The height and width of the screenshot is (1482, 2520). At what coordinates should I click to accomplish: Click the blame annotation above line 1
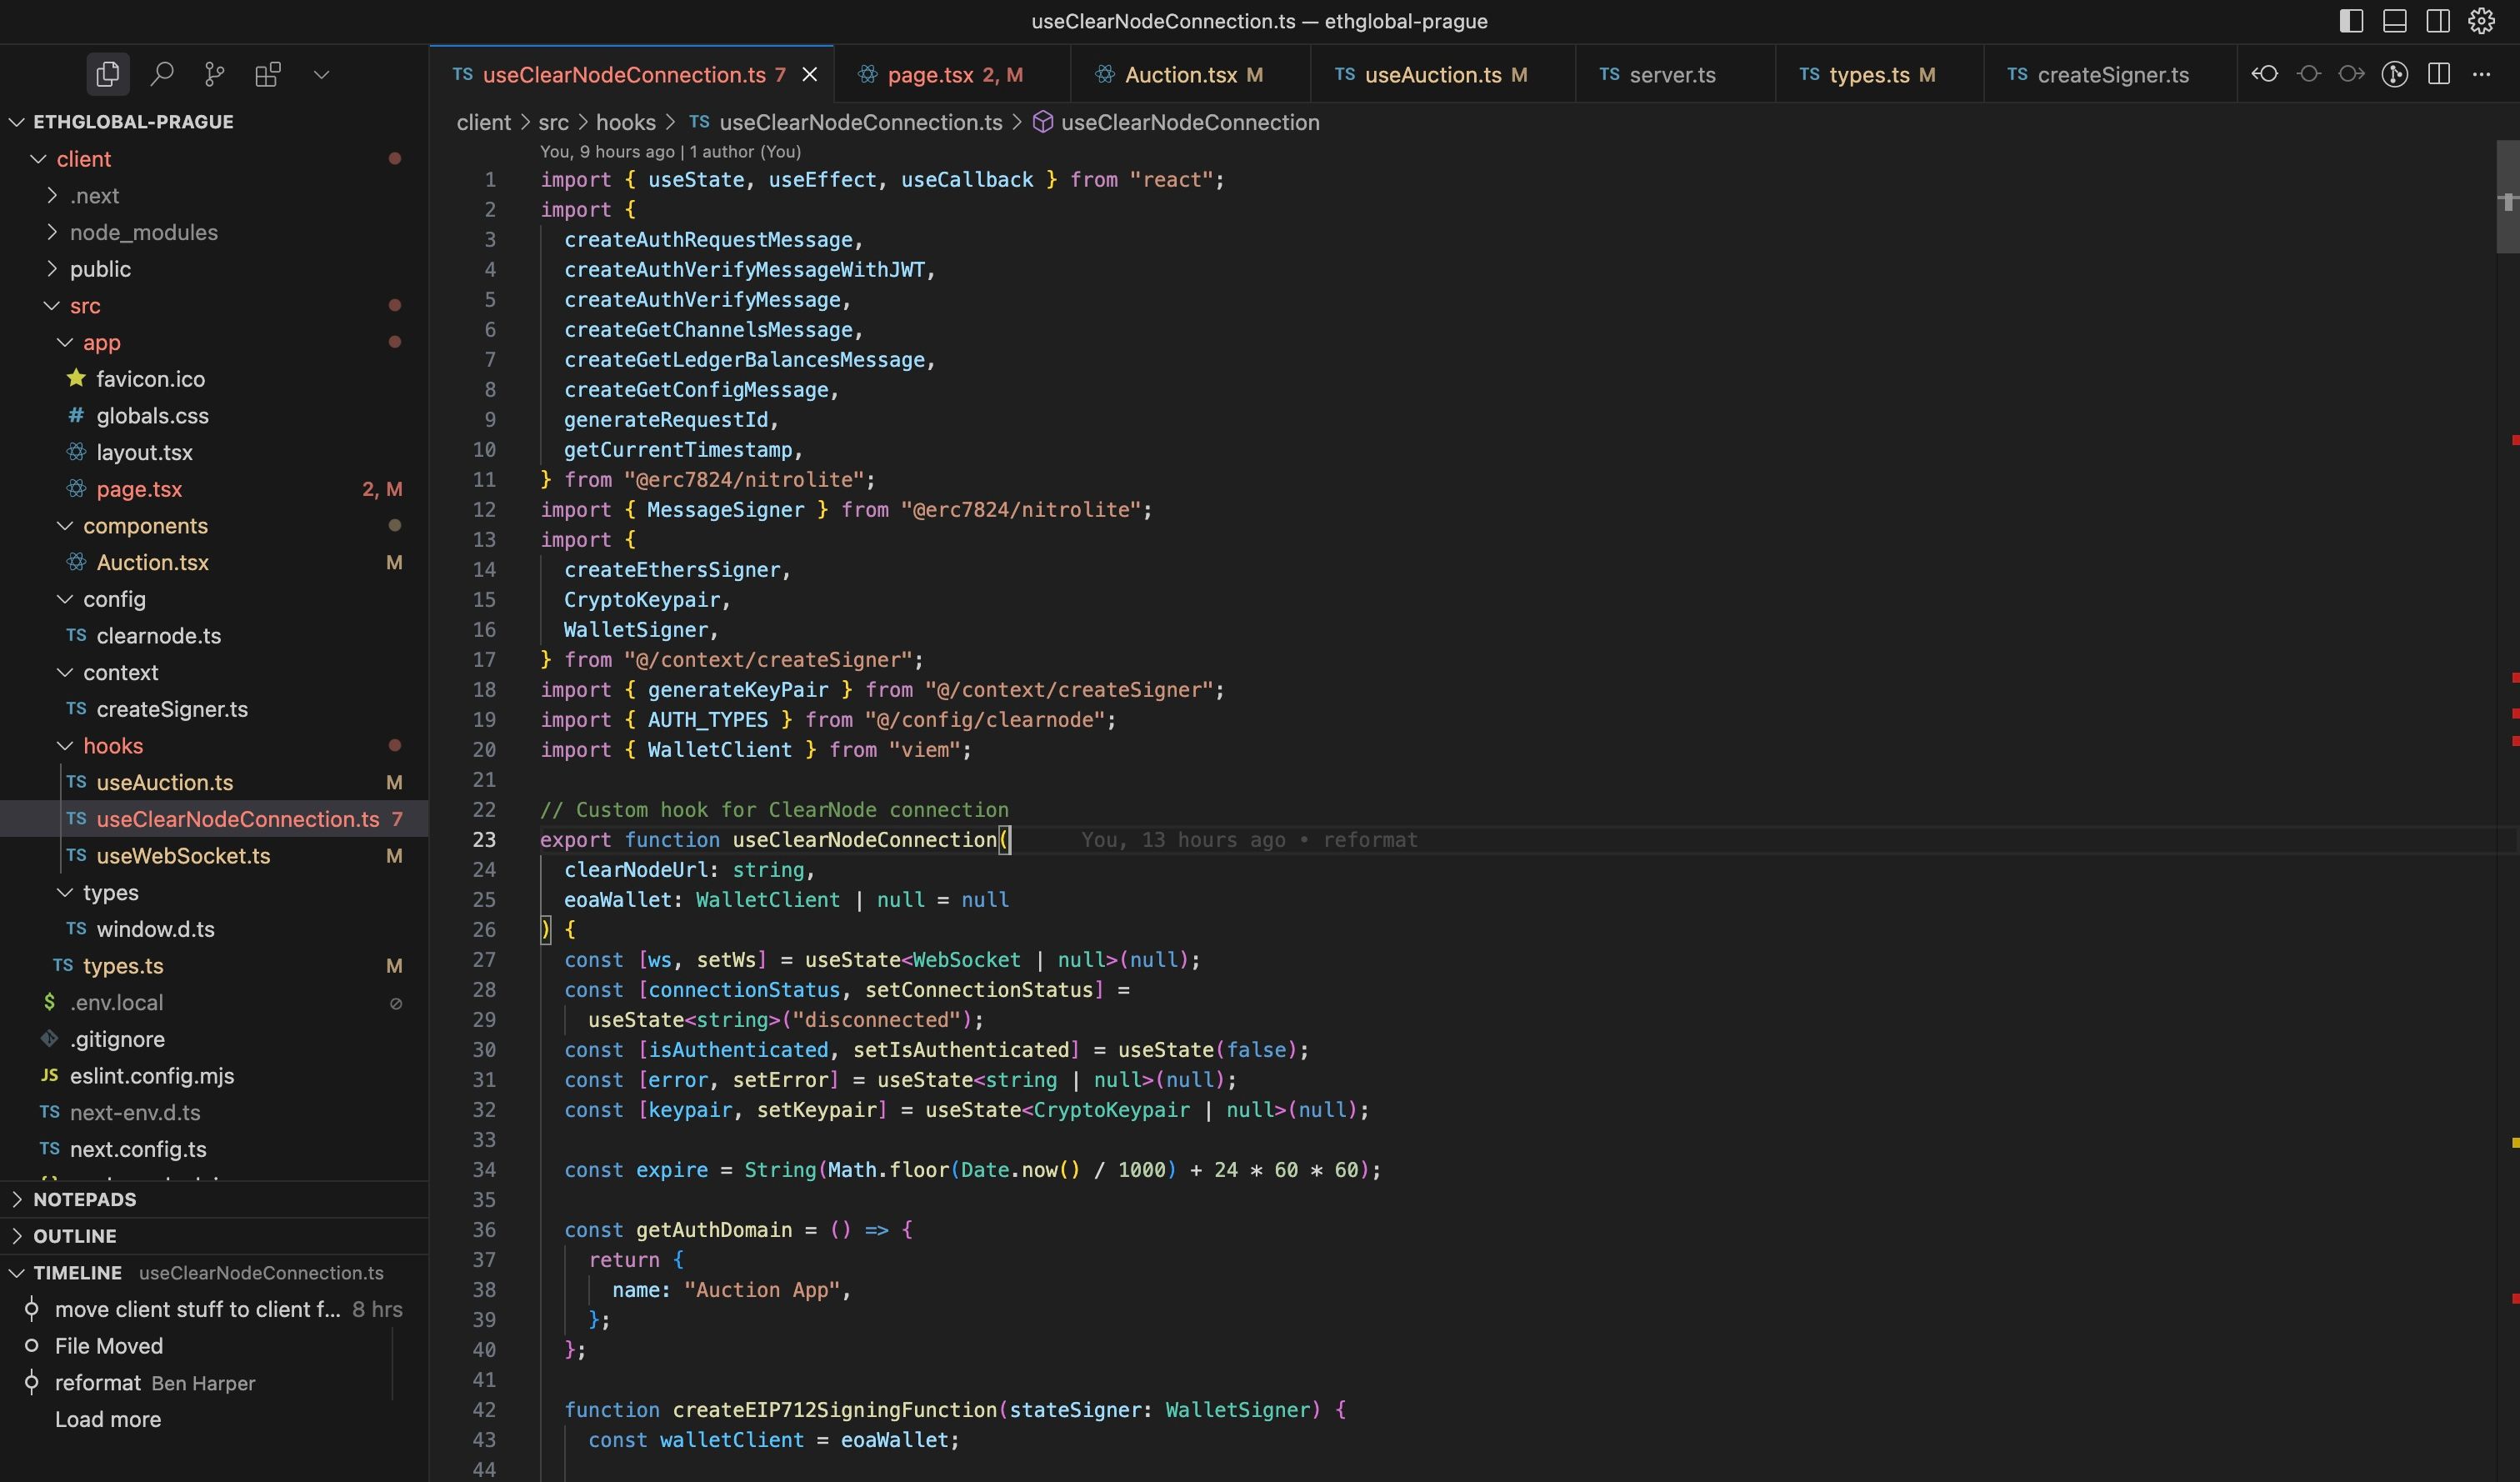[671, 152]
